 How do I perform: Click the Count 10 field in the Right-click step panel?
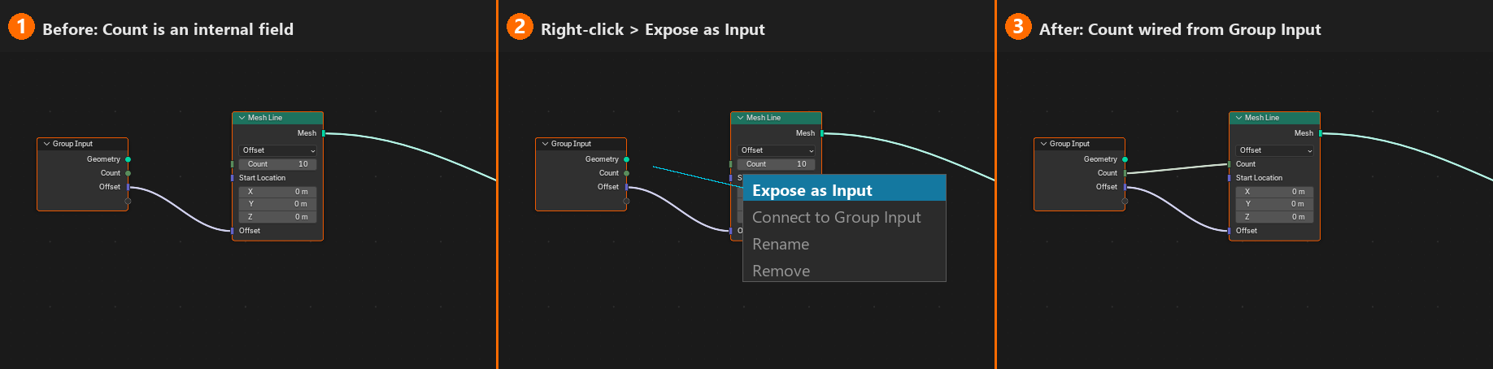coord(777,164)
